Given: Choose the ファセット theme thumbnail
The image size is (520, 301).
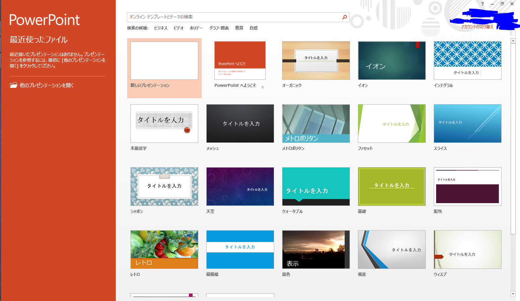Looking at the screenshot, I should pos(392,124).
